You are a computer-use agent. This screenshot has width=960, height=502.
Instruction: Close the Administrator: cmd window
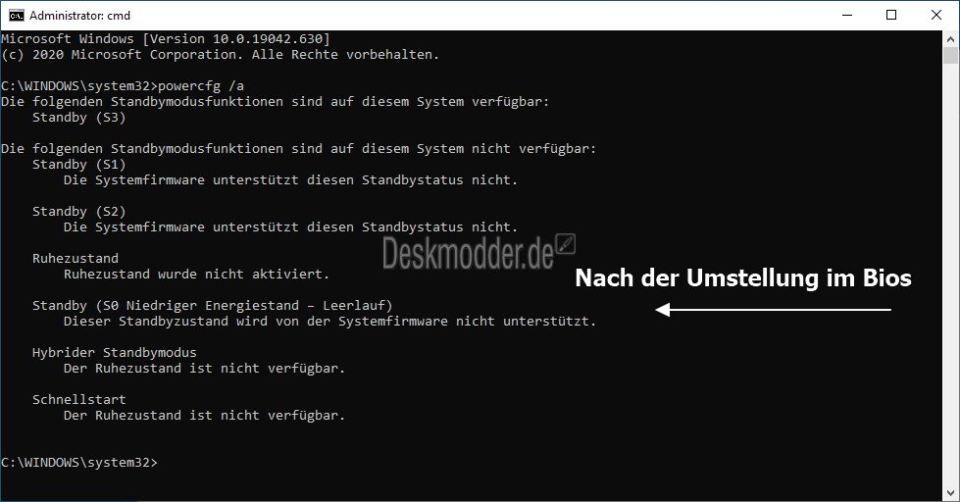point(936,16)
